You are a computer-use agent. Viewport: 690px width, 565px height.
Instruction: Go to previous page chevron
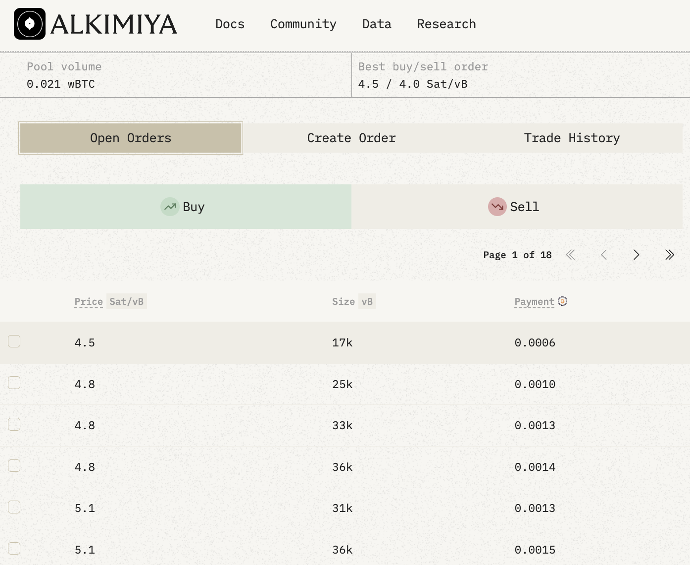tap(603, 255)
